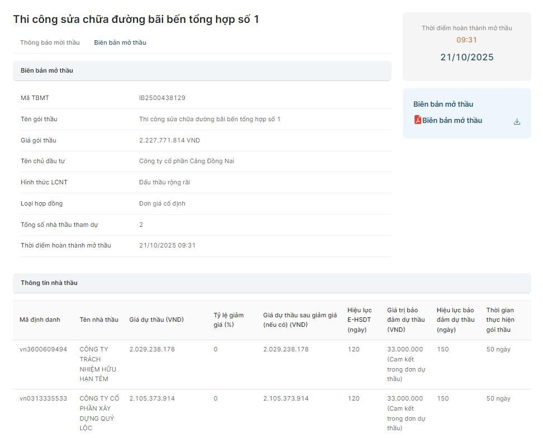The width and height of the screenshot is (543, 438).
Task: Click the Giá dự thầu (VND) column header
Action: [156, 320]
